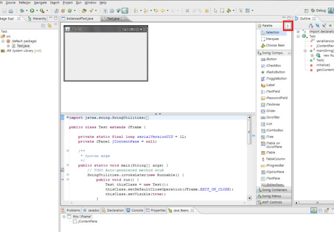Image resolution: width=334 pixels, height=232 pixels.
Task: Open the Problems tab
Action: click(x=71, y=210)
